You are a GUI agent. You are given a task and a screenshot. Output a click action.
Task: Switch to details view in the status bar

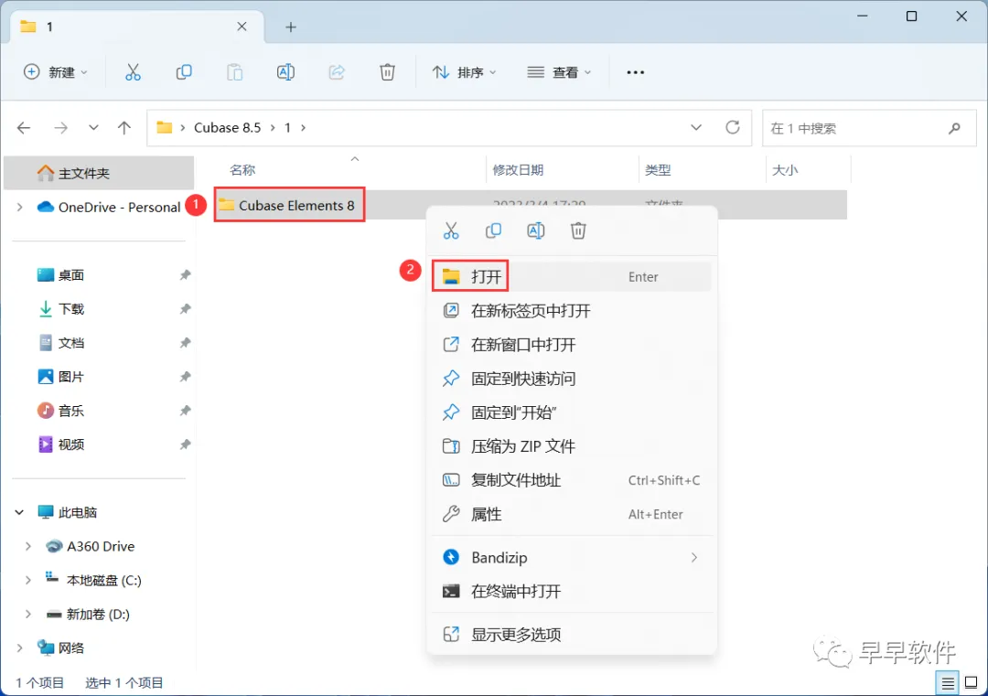(947, 683)
